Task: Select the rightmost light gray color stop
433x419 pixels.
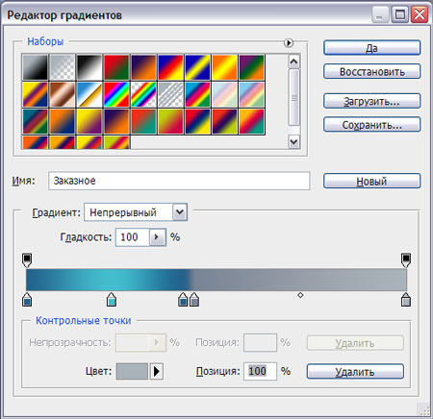Action: 406,300
